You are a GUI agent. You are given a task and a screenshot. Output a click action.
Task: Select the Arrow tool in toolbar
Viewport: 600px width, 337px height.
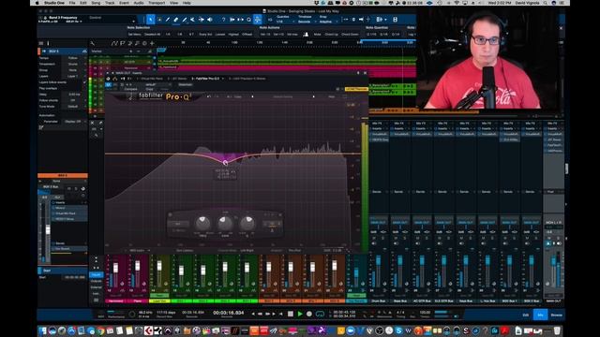click(151, 19)
